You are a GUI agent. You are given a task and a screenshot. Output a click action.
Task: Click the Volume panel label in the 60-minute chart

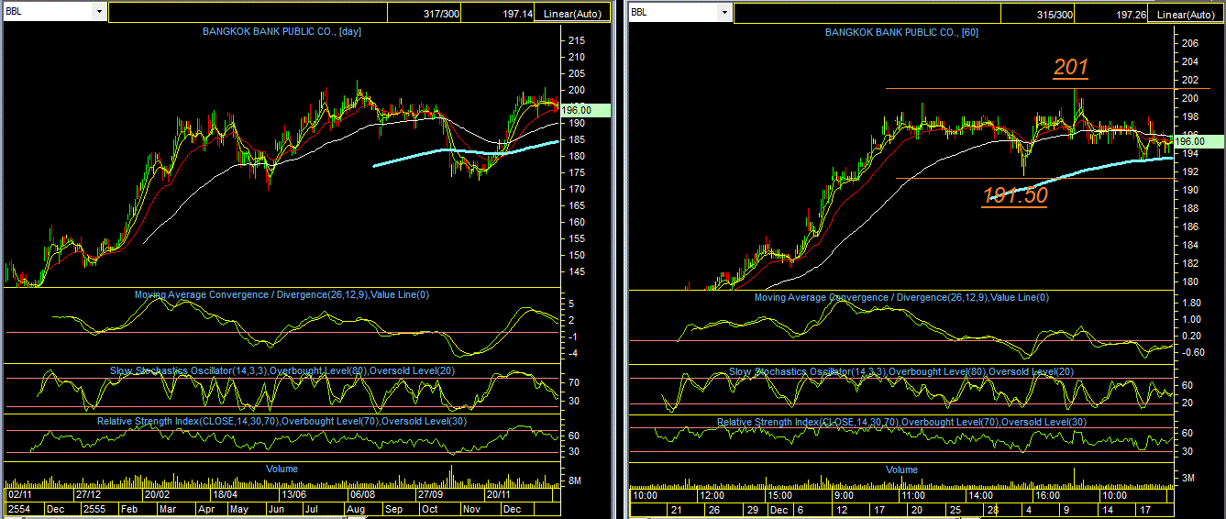point(901,469)
